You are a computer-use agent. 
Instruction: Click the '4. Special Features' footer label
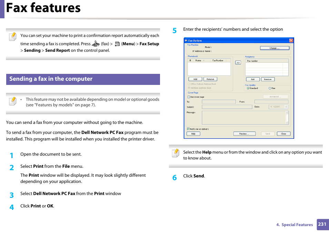tap(295, 225)
